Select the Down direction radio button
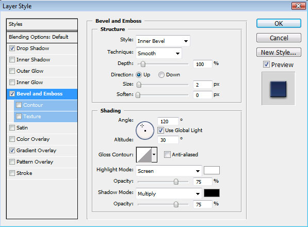 pyautogui.click(x=161, y=75)
